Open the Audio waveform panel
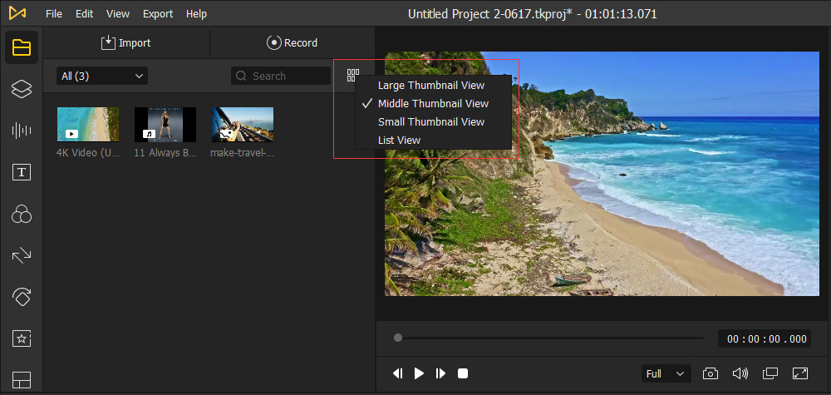This screenshot has height=395, width=831. coord(22,131)
